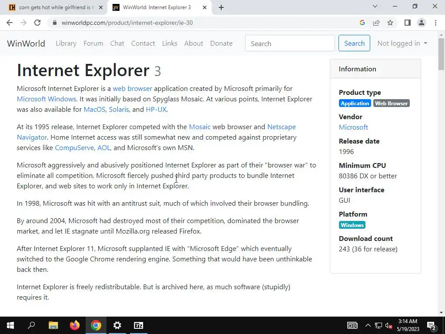
Task: Click the Windows platform badge
Action: point(352,225)
